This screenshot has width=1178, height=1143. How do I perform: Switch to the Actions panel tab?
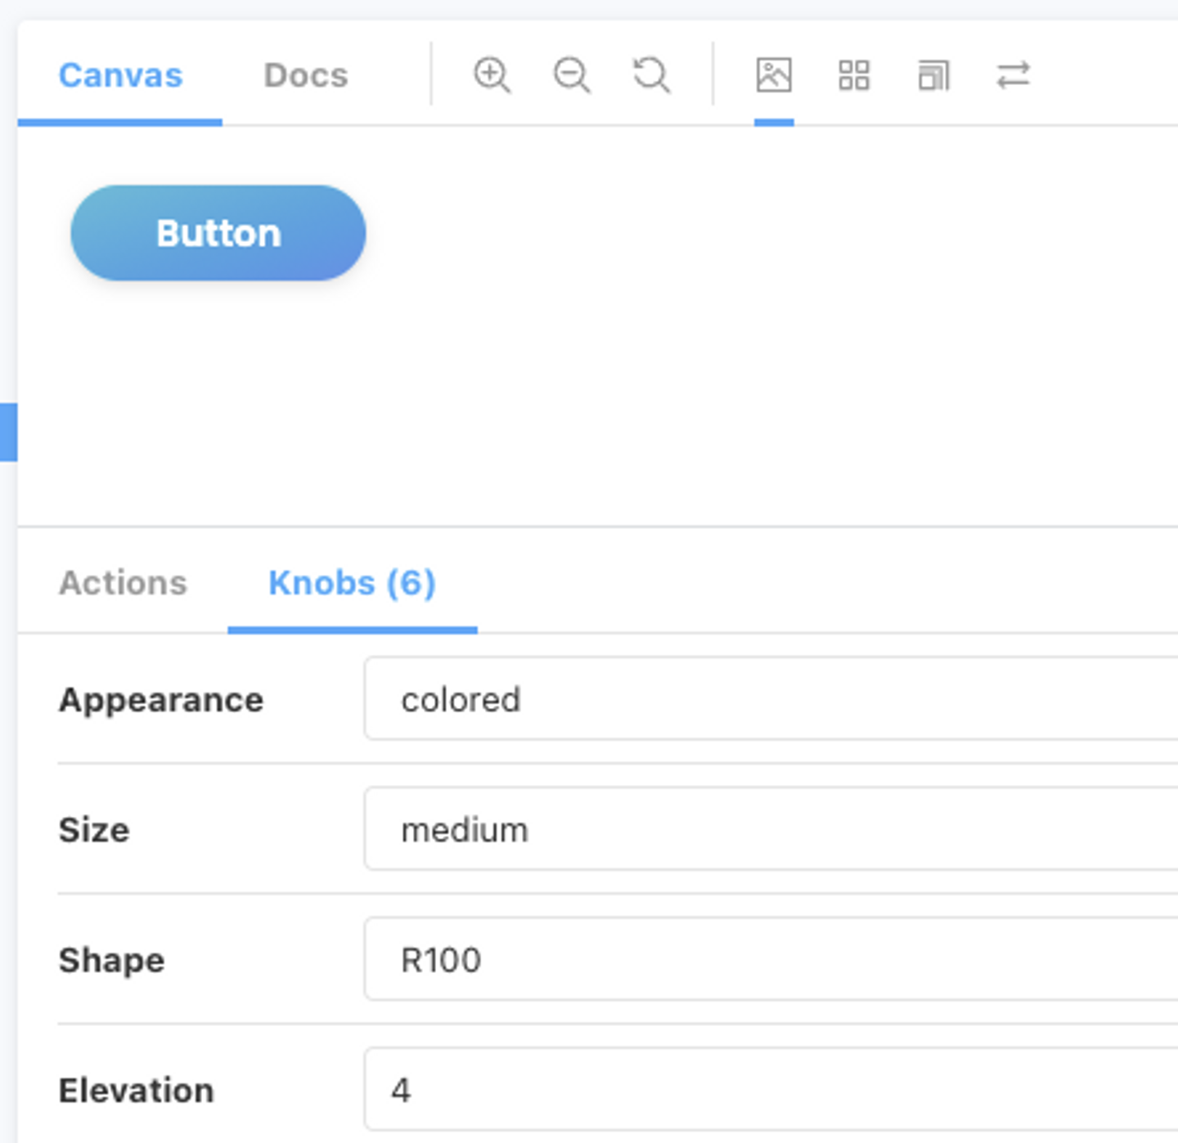click(123, 583)
